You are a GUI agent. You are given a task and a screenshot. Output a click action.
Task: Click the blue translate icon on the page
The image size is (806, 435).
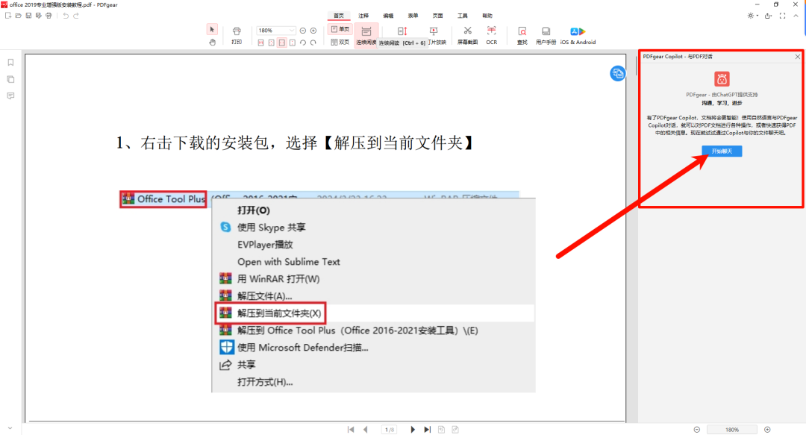617,73
